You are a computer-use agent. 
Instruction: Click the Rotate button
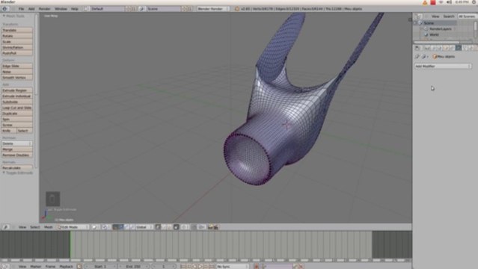pos(17,36)
